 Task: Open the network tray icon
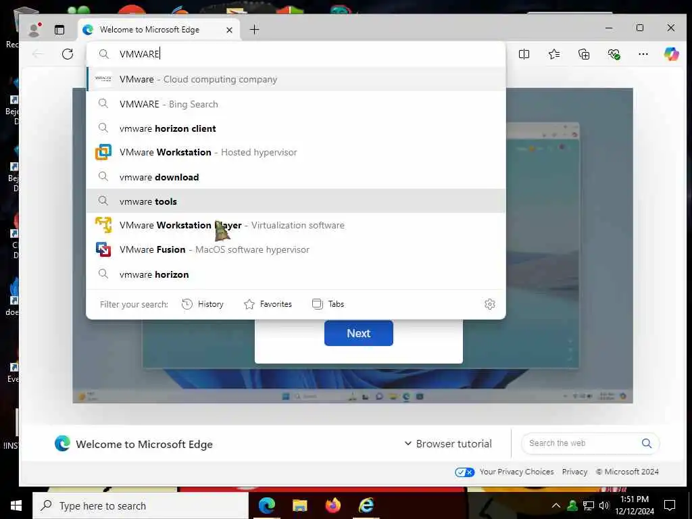589,505
